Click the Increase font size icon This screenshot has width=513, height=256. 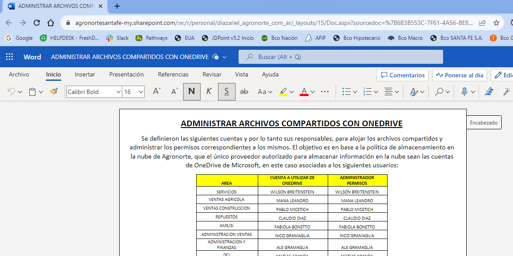click(x=157, y=92)
